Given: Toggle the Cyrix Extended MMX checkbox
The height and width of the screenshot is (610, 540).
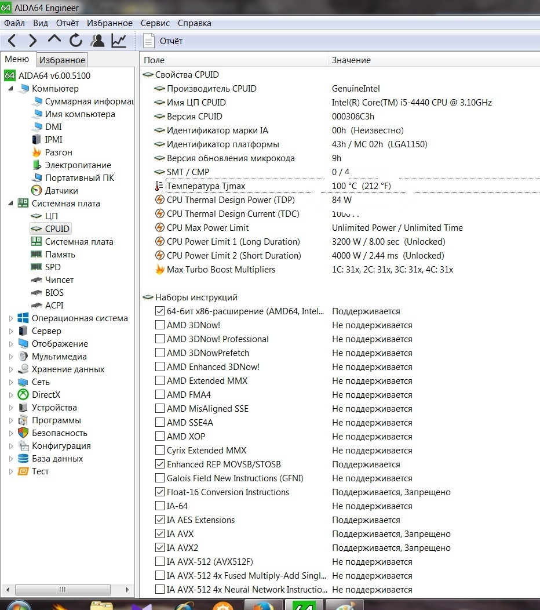Looking at the screenshot, I should pyautogui.click(x=159, y=450).
